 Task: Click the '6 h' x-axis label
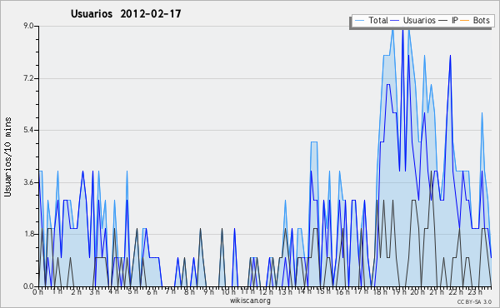click(152, 292)
